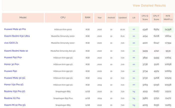Screen dimensions: 175x108
Task: Sort by the Android column header
Action: [111, 18]
